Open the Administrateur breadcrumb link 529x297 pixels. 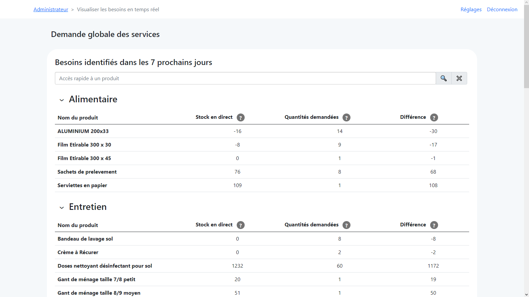click(51, 10)
